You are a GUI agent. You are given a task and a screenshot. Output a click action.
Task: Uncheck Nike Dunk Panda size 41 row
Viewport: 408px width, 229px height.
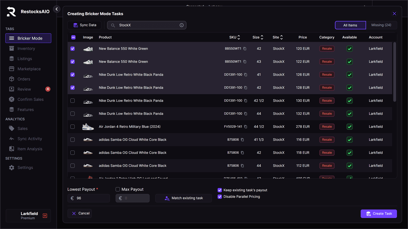[x=73, y=75]
